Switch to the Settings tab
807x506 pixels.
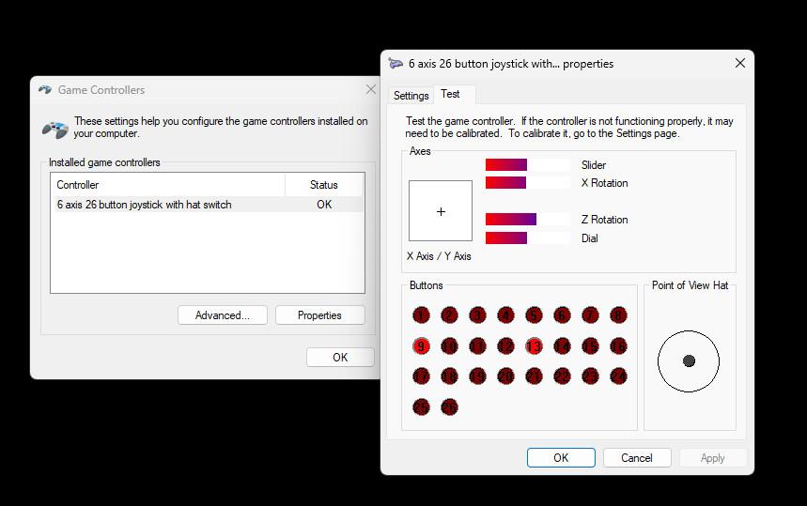point(411,96)
